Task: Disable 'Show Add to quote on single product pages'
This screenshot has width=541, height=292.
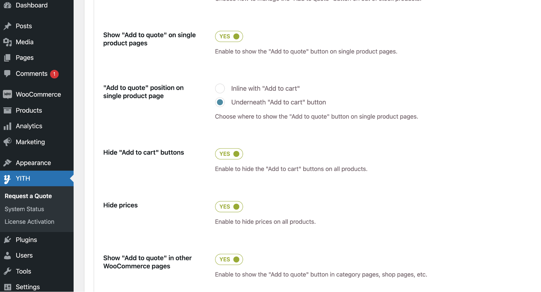Action: [x=229, y=36]
